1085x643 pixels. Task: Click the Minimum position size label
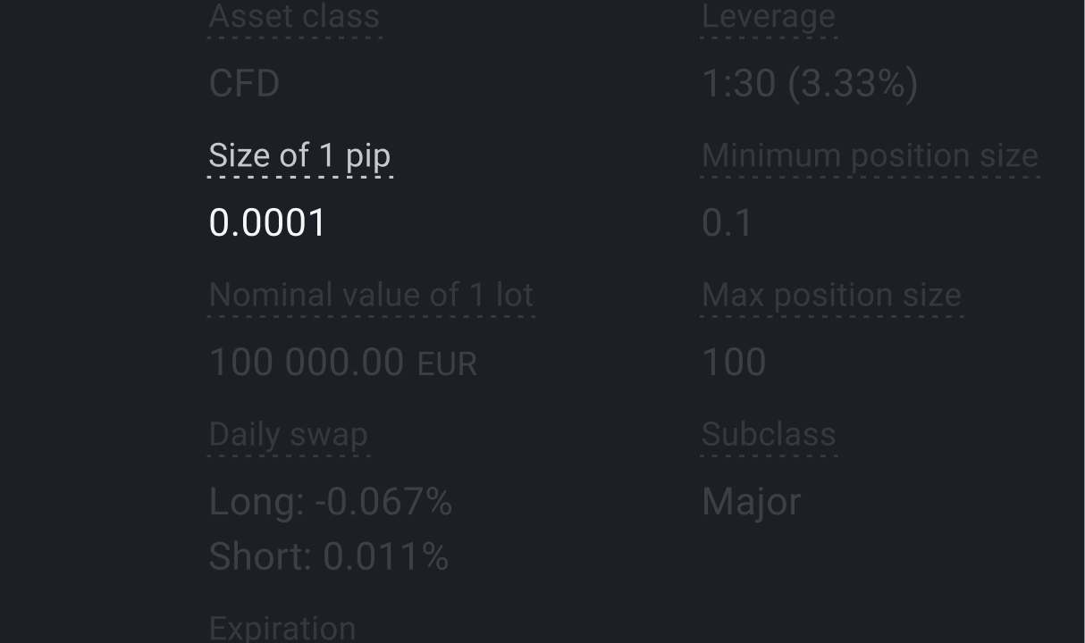(x=870, y=155)
